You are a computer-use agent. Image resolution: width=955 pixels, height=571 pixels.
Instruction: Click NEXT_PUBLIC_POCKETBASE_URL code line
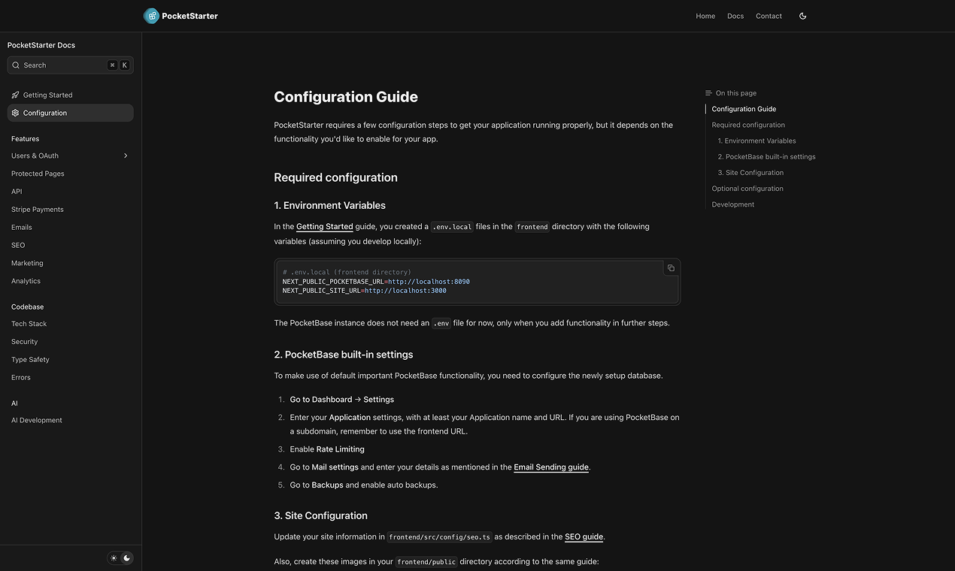coord(376,282)
